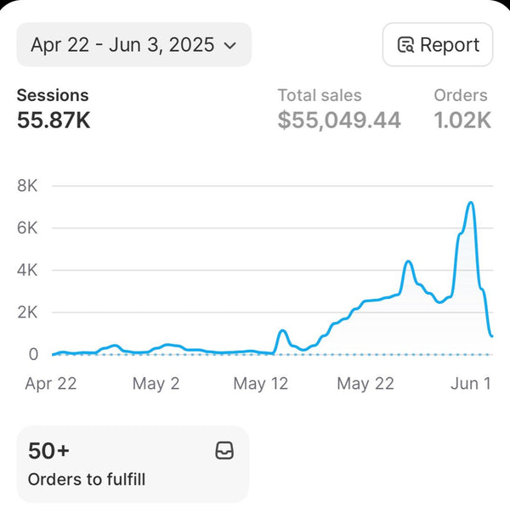Click the 8K gridline label on the chart
510x512 pixels.
coord(28,186)
